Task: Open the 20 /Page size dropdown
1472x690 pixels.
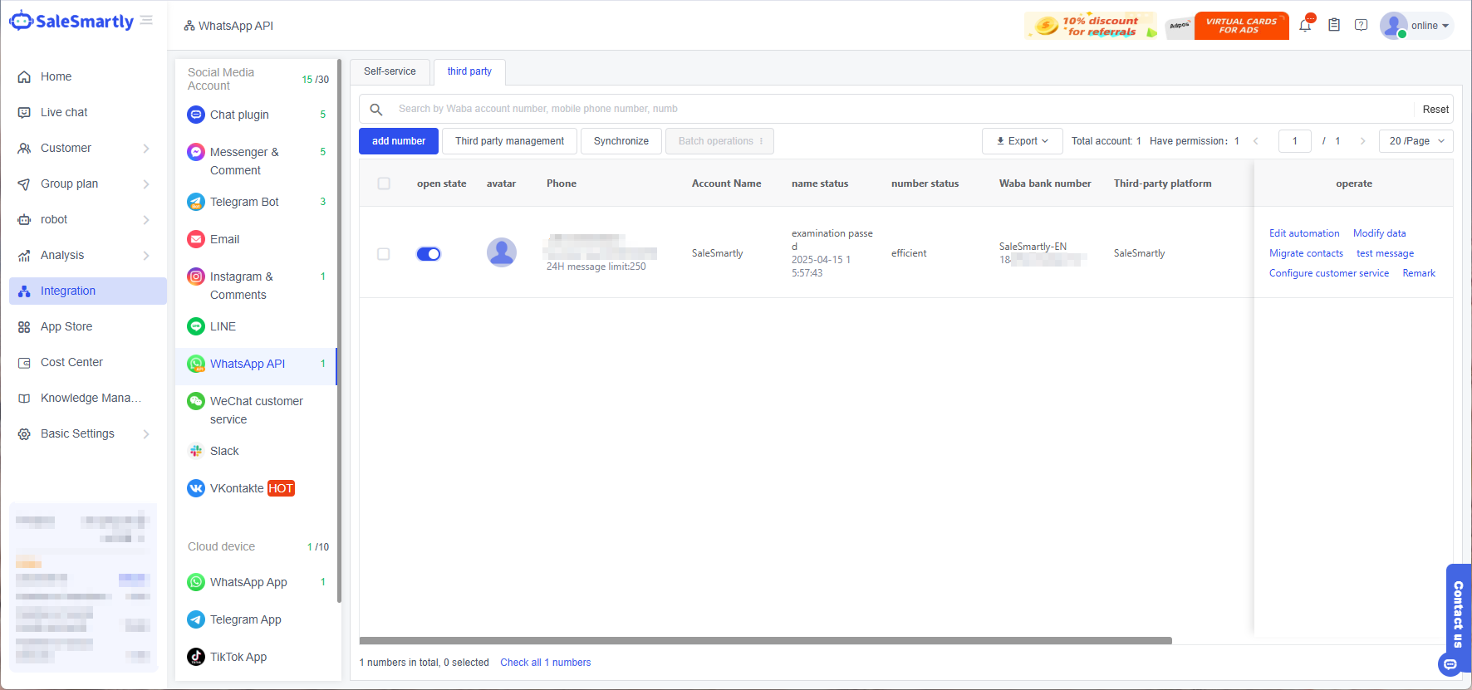Action: [x=1416, y=141]
